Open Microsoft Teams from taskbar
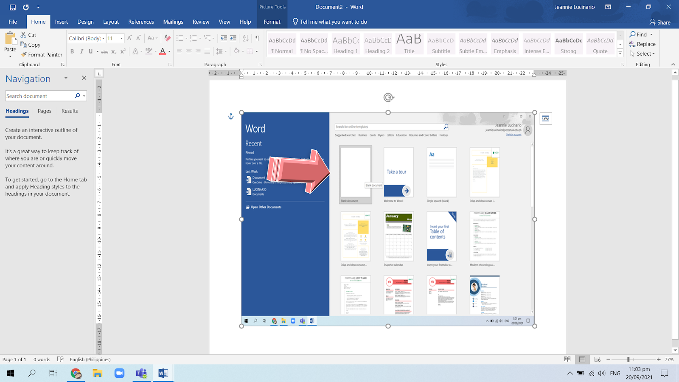 [141, 374]
